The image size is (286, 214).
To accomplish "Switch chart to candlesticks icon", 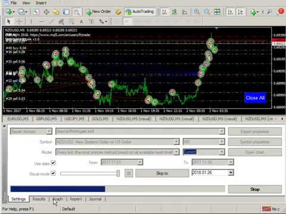I will point(175,12).
